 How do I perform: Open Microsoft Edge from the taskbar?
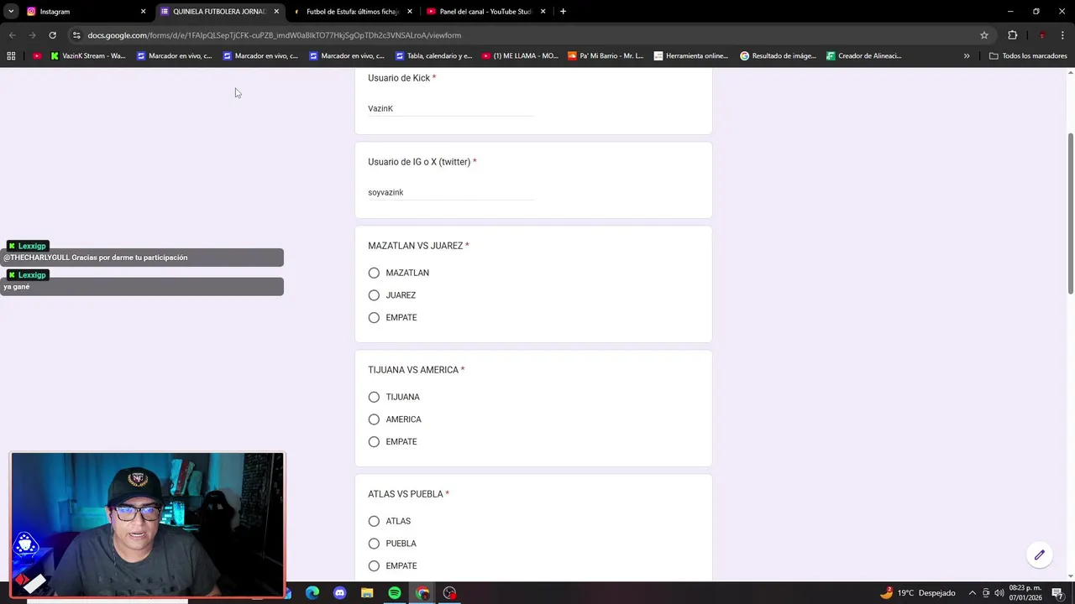(312, 593)
